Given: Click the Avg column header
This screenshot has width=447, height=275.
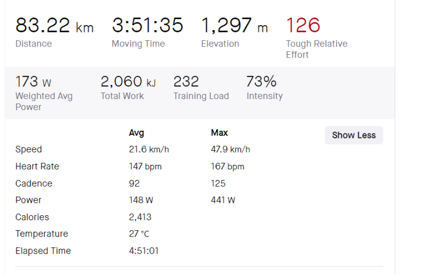Looking at the screenshot, I should (x=137, y=133).
